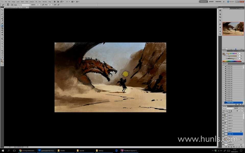245x153 pixels.
Task: Create new adjustment layer icon
Action: (x=234, y=147)
